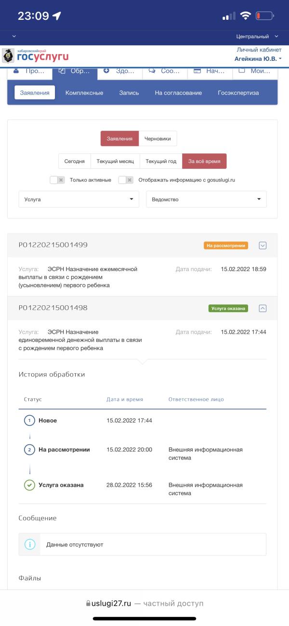Click the health tab plus icon
This screenshot has height=626, width=289.
(106, 70)
